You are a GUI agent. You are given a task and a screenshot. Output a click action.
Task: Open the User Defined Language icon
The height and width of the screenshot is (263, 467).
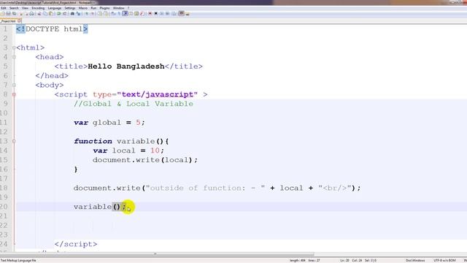pyautogui.click(x=131, y=13)
